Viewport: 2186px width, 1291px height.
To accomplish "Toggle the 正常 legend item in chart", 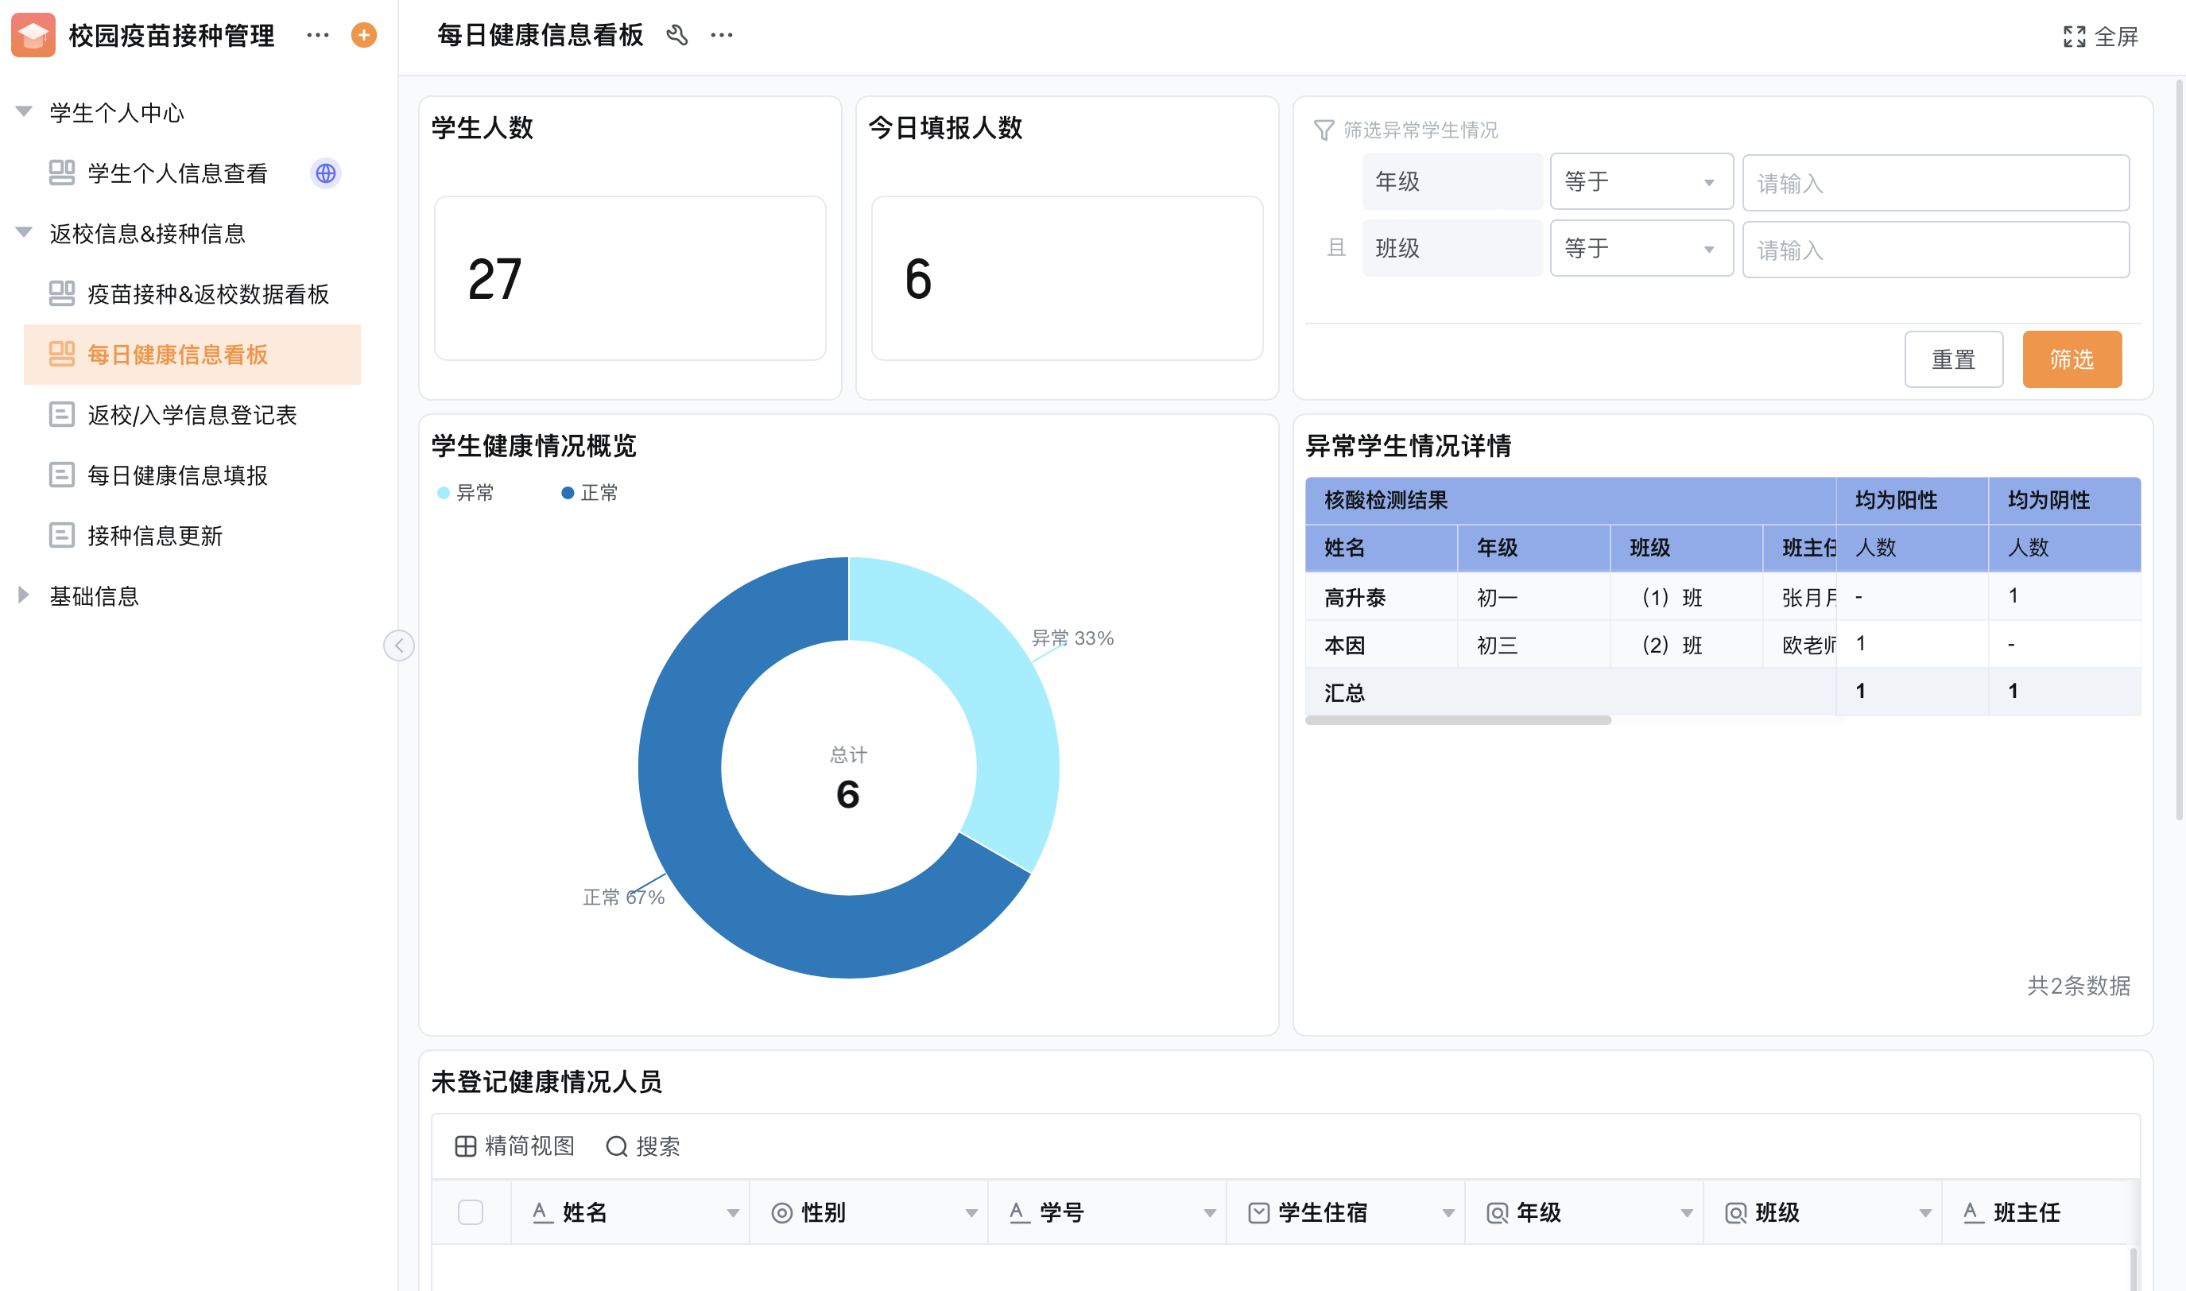I will click(x=590, y=493).
